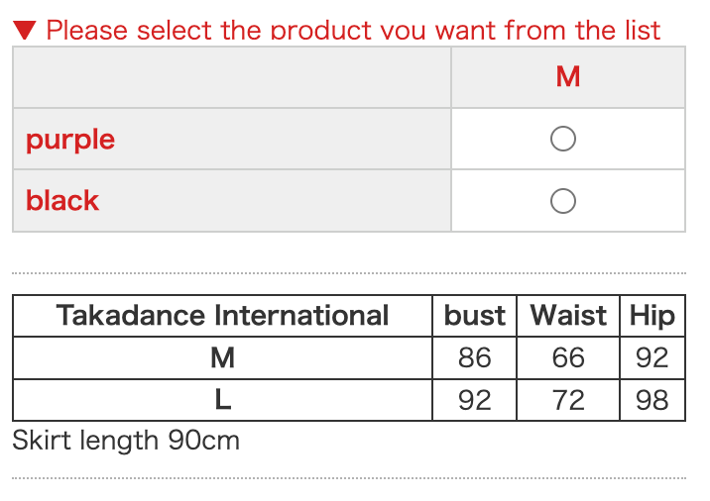Click the red M column header

point(567,76)
